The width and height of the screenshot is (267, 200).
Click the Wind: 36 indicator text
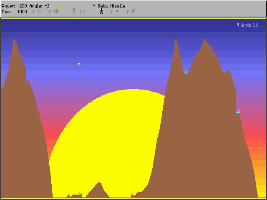[249, 25]
